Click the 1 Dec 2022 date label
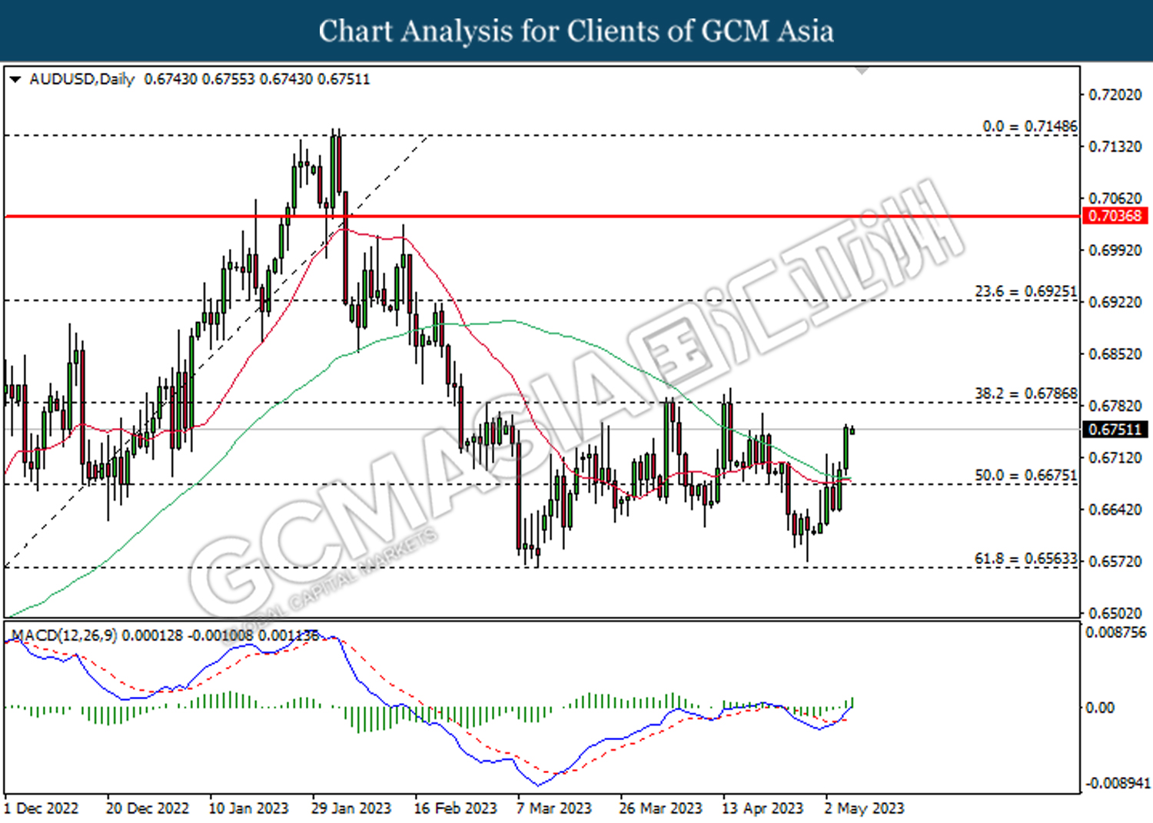 tap(42, 808)
